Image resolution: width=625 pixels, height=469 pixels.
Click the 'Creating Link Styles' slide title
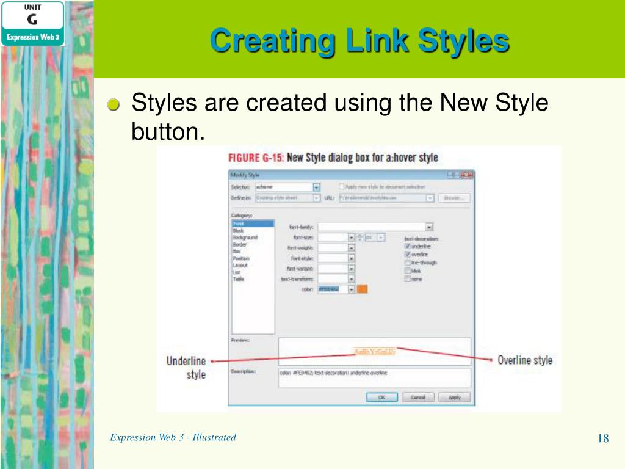click(x=359, y=40)
